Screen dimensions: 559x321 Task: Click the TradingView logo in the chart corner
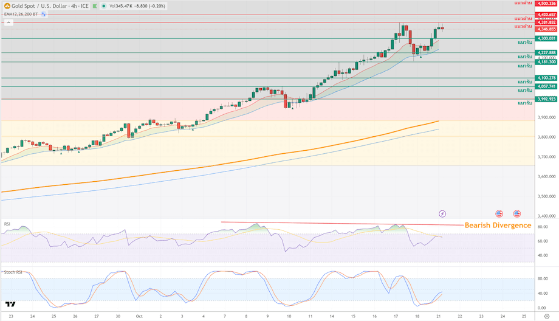click(10, 304)
